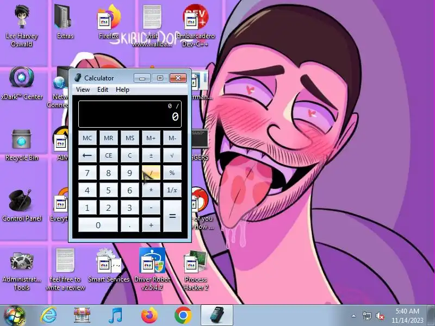Click the 6 key on calculator
This screenshot has height=326, width=435.
point(130,190)
